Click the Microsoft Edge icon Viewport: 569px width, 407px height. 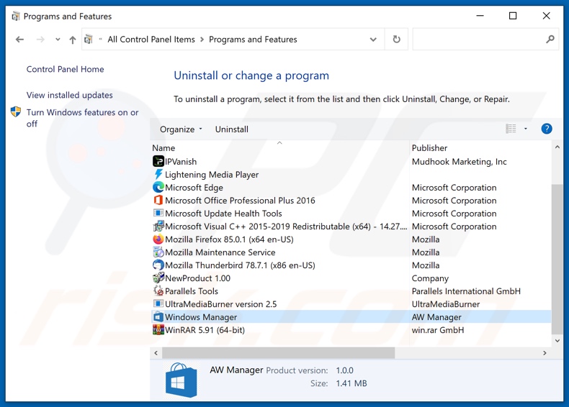click(x=158, y=188)
